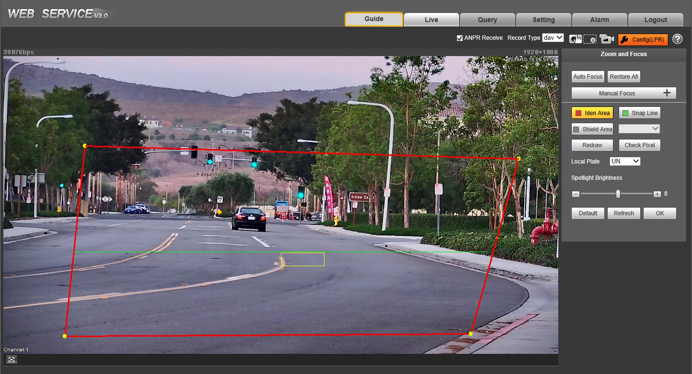Open the Alarm tab

coord(600,20)
